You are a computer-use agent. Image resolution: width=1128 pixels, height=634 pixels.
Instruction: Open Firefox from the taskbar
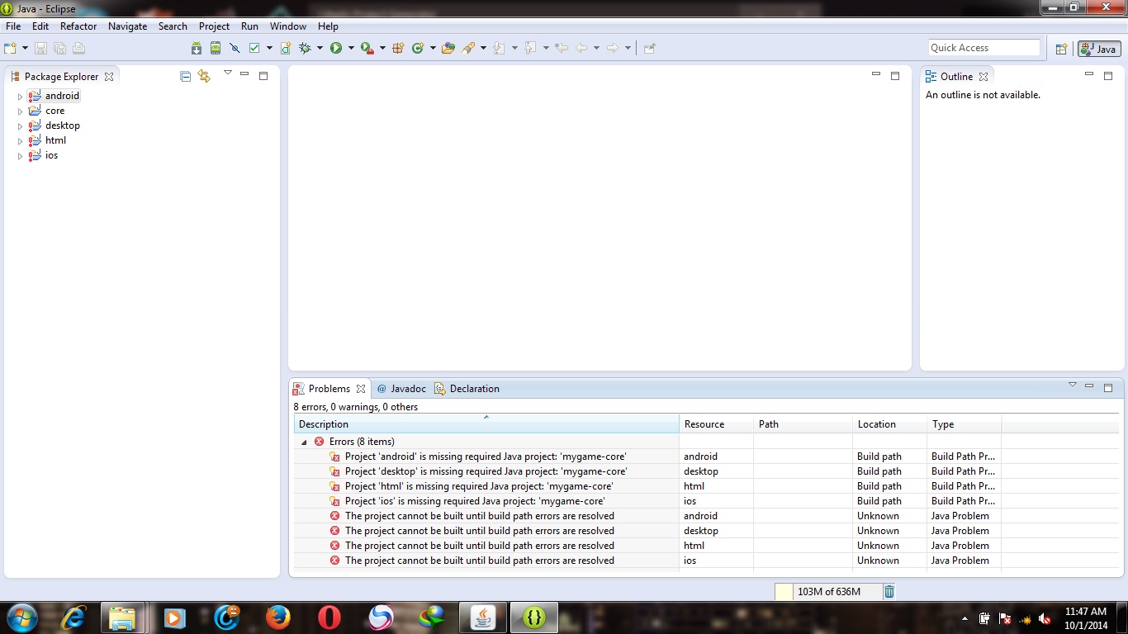[277, 617]
